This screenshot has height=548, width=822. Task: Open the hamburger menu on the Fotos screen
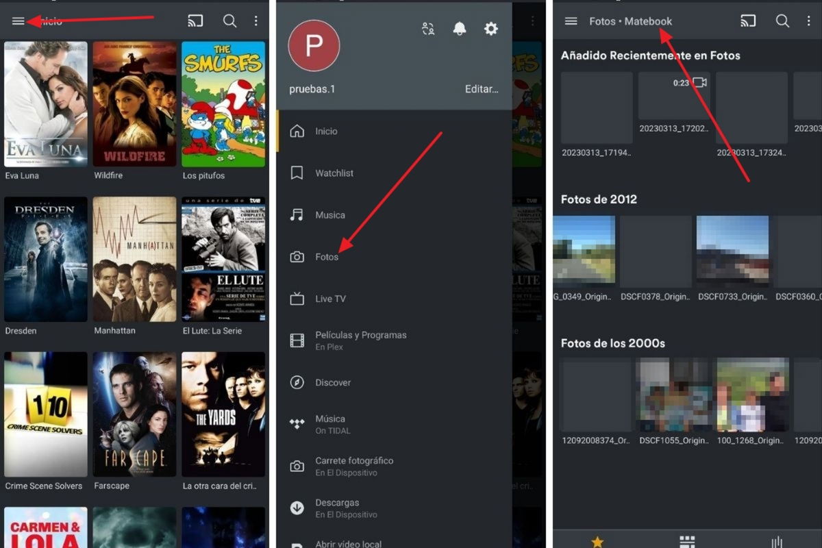point(571,21)
